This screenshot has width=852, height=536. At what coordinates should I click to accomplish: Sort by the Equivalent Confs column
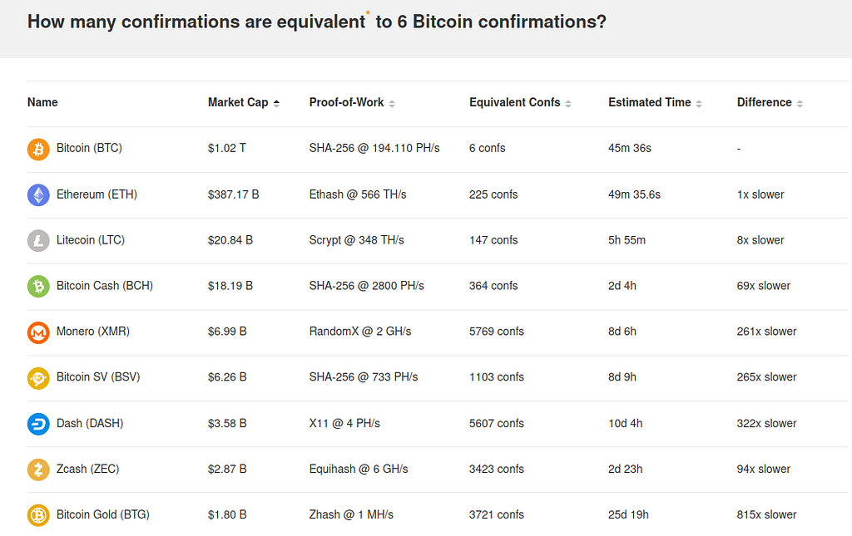click(x=520, y=102)
